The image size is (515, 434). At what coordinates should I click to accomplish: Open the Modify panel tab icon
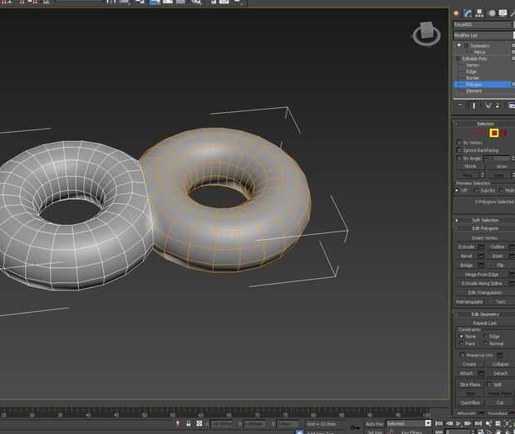[x=468, y=13]
